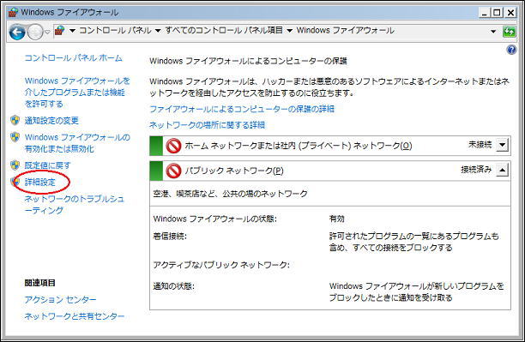Image resolution: width=525 pixels, height=342 pixels.
Task: Open プログラムまたは機能を許可する link
Action: tap(77, 93)
